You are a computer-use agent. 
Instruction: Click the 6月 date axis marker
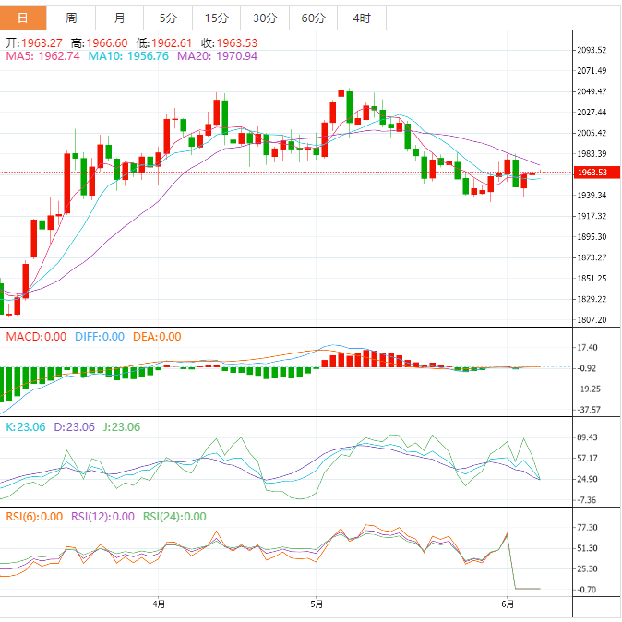(508, 605)
